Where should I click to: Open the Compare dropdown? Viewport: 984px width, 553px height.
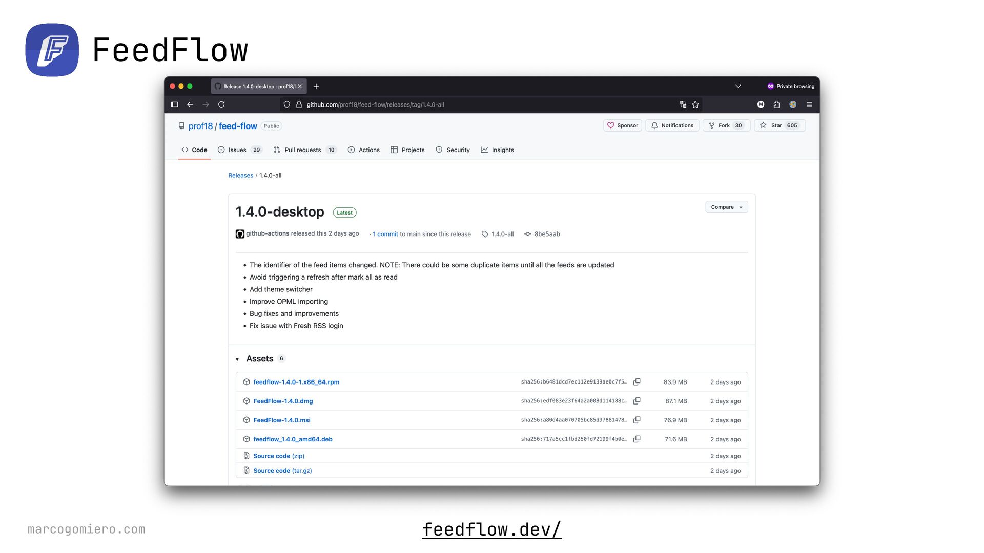pos(726,207)
